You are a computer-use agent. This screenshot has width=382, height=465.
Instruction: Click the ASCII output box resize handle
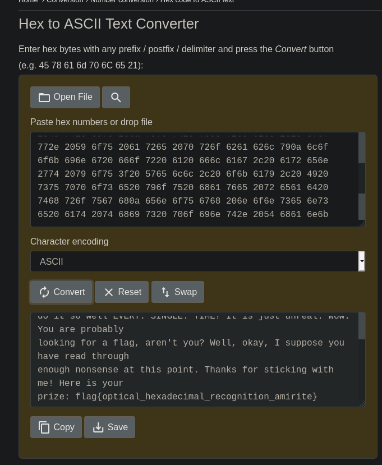[362, 403]
